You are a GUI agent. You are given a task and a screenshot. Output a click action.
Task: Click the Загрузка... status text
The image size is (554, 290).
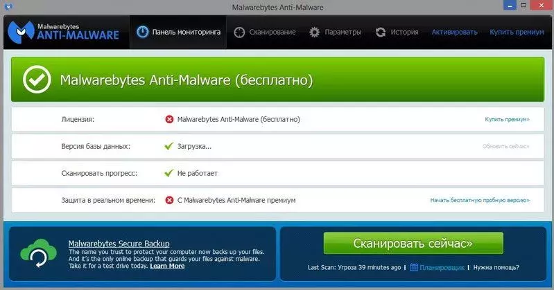194,146
